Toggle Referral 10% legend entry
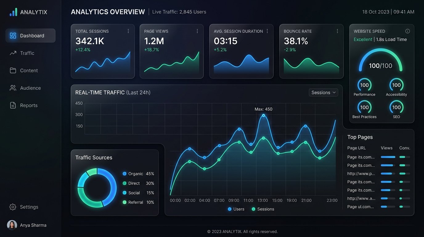The width and height of the screenshot is (424, 237). (x=138, y=202)
